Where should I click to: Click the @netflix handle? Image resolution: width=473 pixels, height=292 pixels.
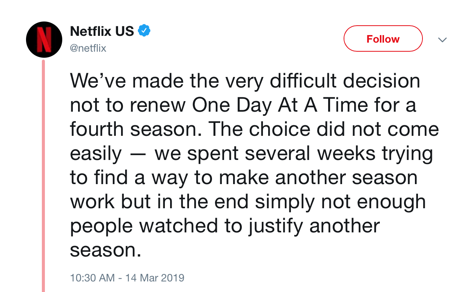click(x=88, y=48)
